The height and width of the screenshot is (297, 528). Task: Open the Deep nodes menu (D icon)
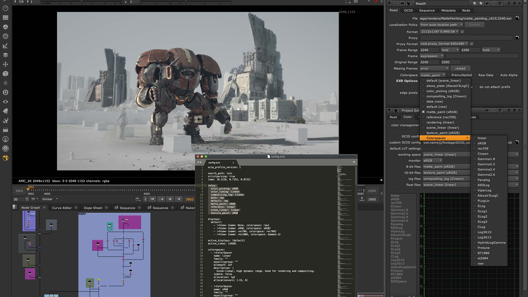coord(5,92)
